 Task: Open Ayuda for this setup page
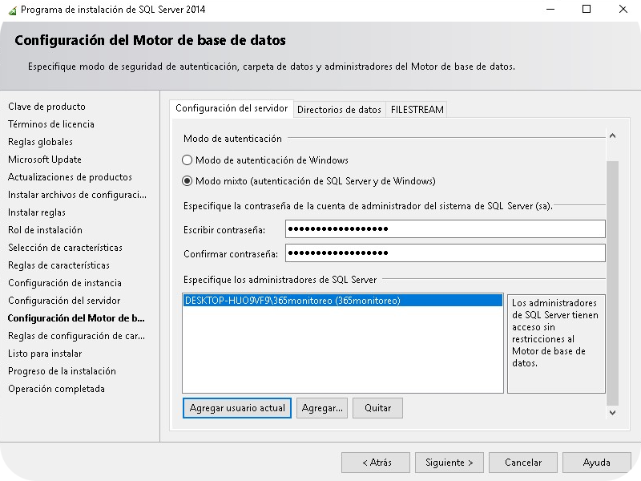[596, 462]
